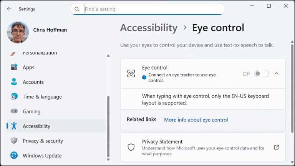Open Privacy Statement external link icon
The image size is (295, 166).
pyautogui.click(x=276, y=147)
